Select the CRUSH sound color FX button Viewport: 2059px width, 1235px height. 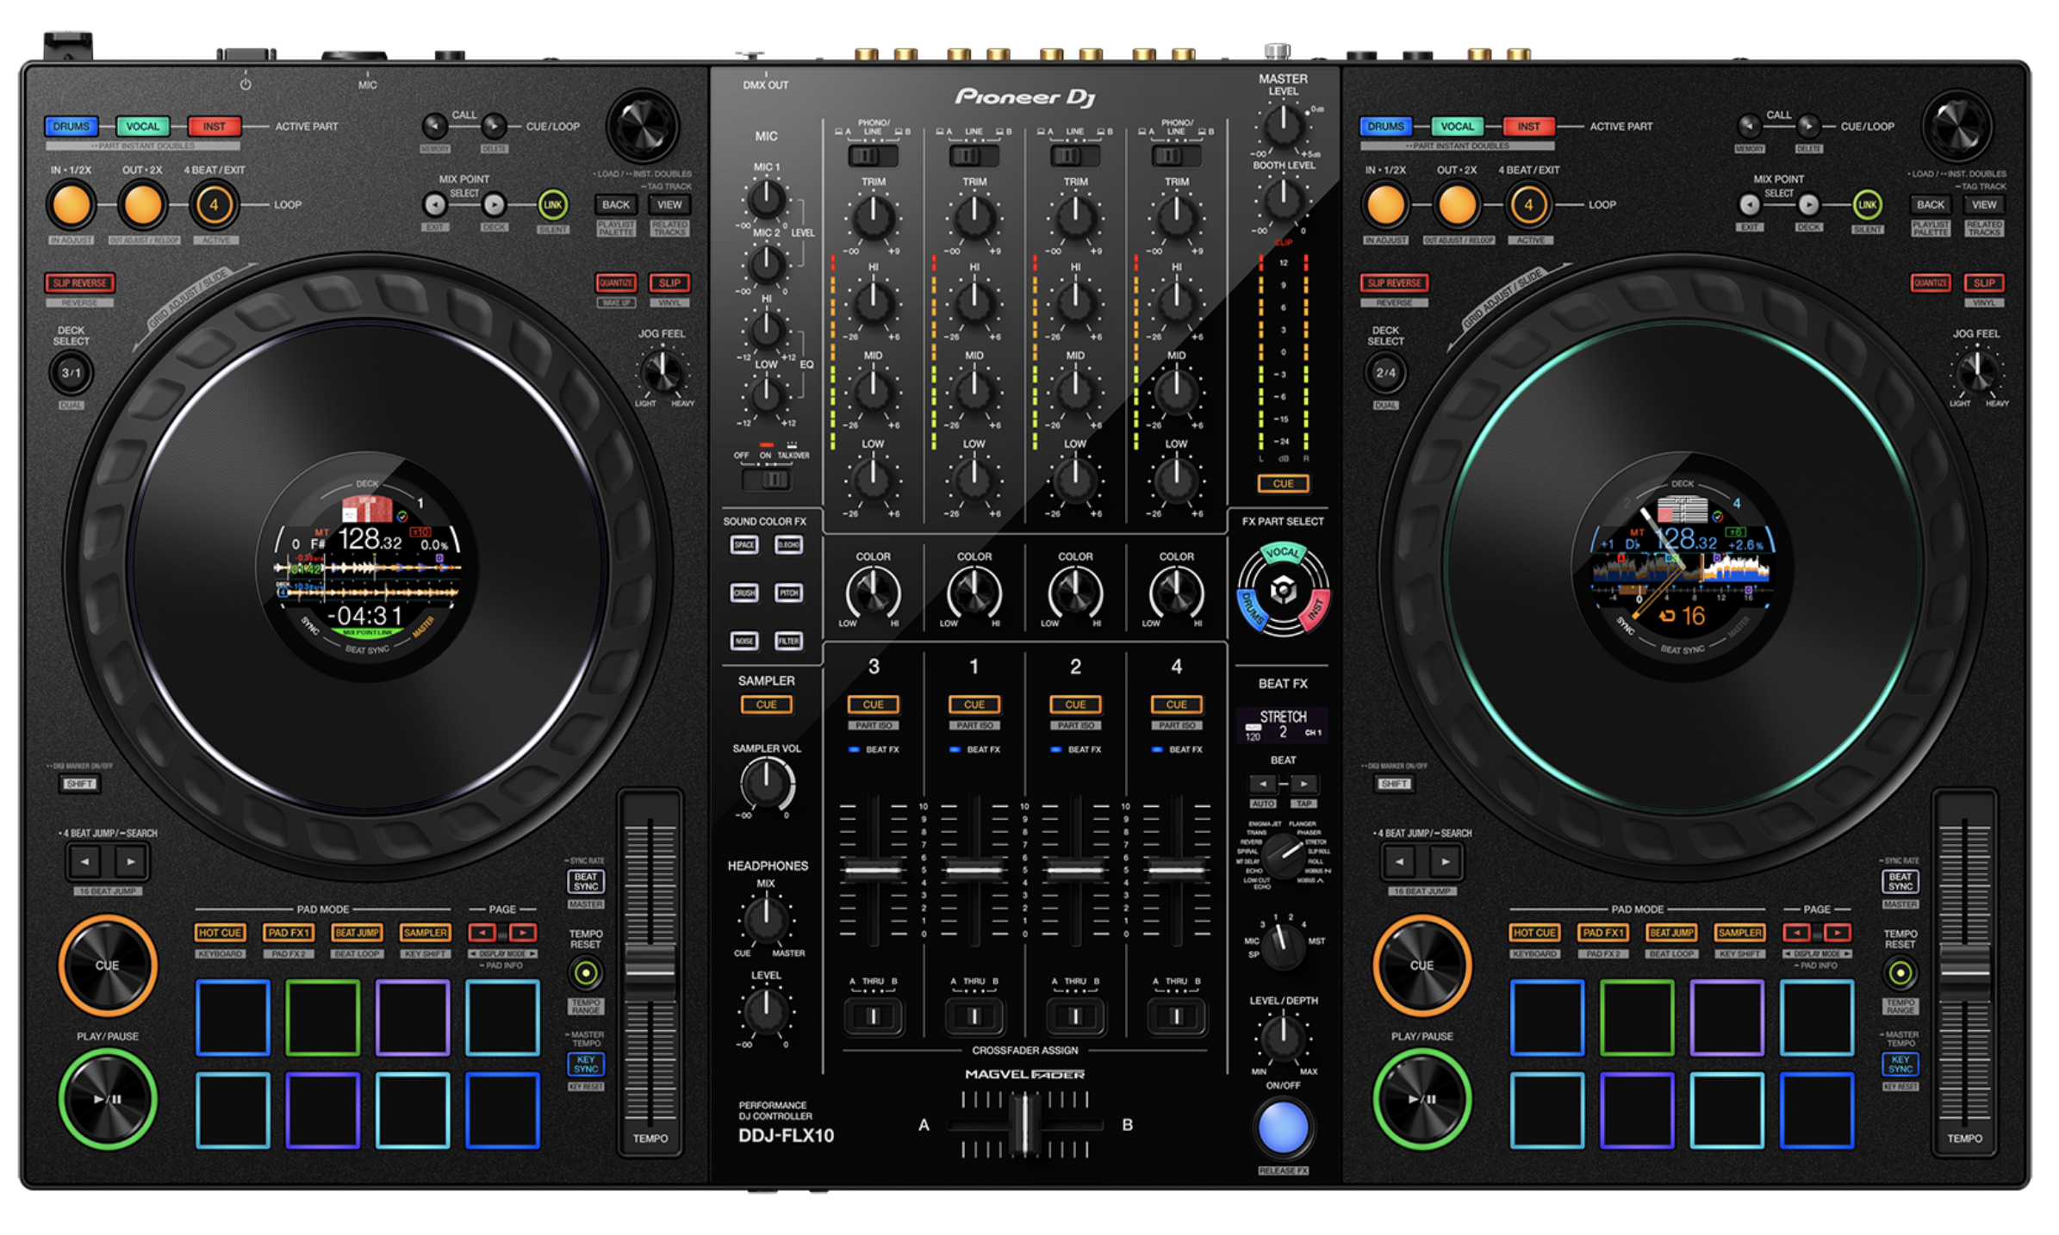coord(744,593)
